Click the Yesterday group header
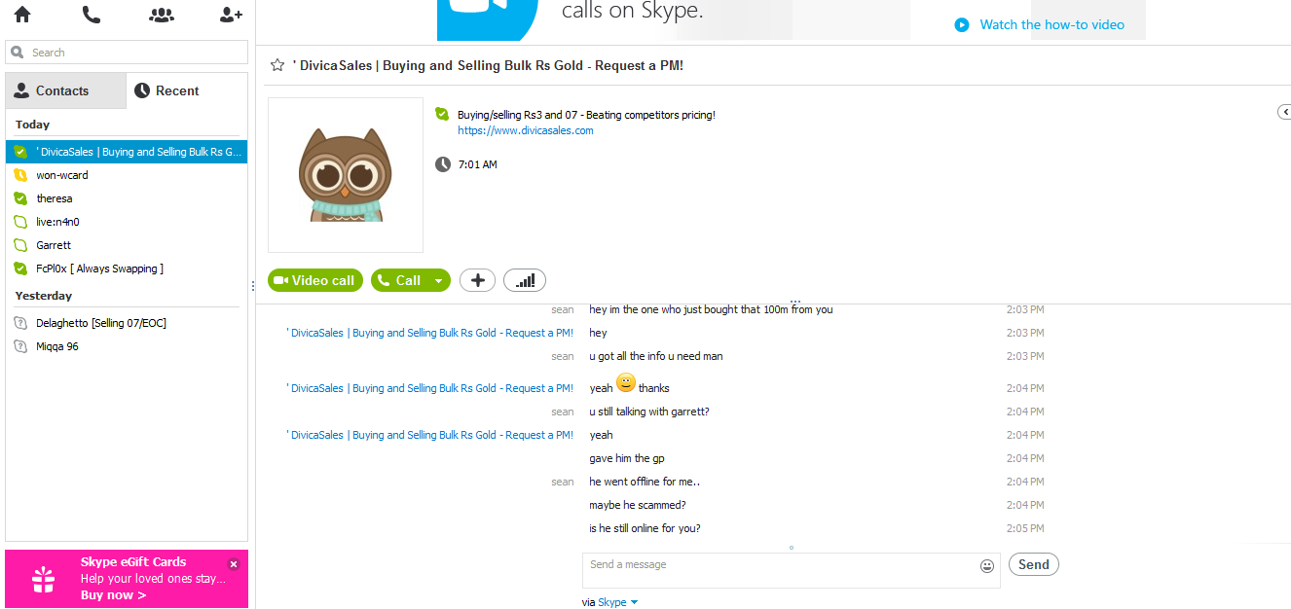 [x=44, y=296]
